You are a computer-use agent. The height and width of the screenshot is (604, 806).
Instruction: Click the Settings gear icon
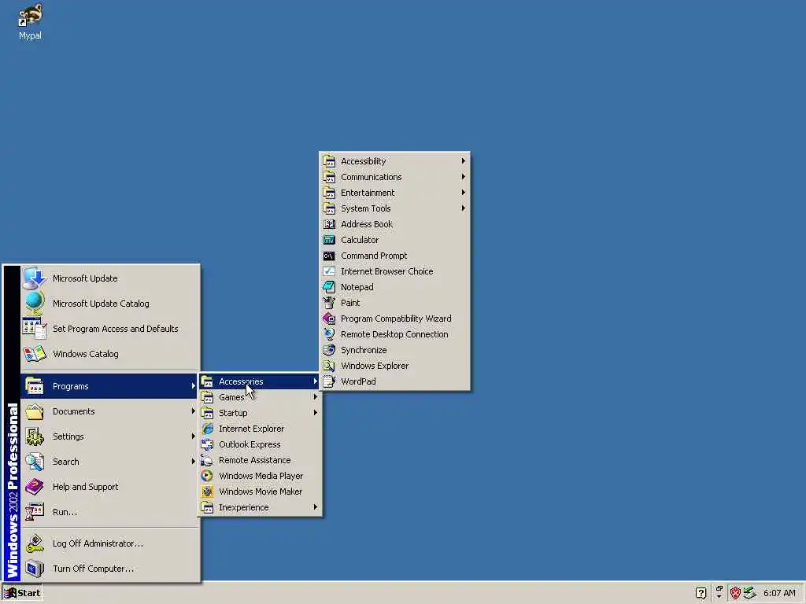pos(35,436)
